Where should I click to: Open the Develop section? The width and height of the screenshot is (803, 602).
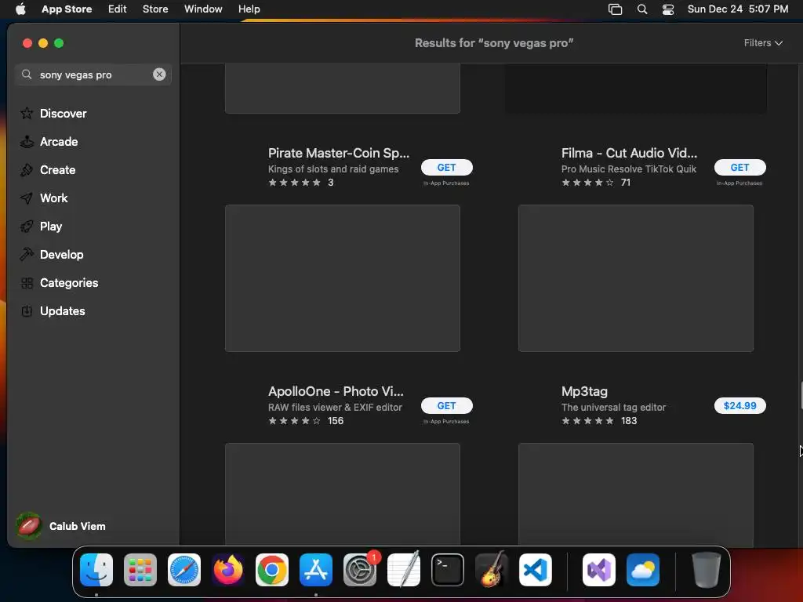pyautogui.click(x=61, y=254)
